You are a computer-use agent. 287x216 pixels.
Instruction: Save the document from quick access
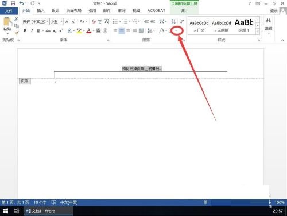(x=13, y=3)
